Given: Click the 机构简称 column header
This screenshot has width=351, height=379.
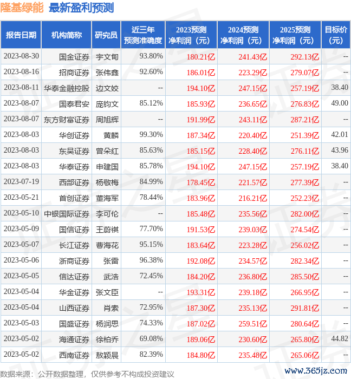Looking at the screenshot, I should click(x=67, y=35).
